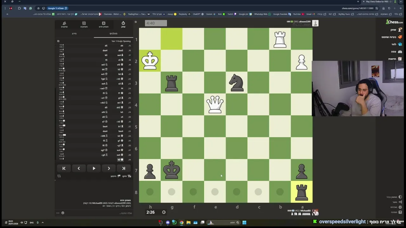Collapse the right sidebar
The height and width of the screenshot is (228, 406).
tap(397, 202)
